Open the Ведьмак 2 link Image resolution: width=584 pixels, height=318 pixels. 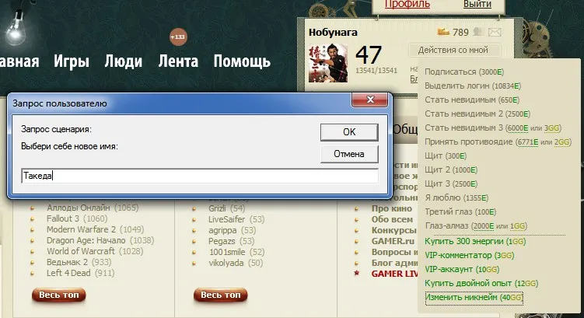click(67, 262)
